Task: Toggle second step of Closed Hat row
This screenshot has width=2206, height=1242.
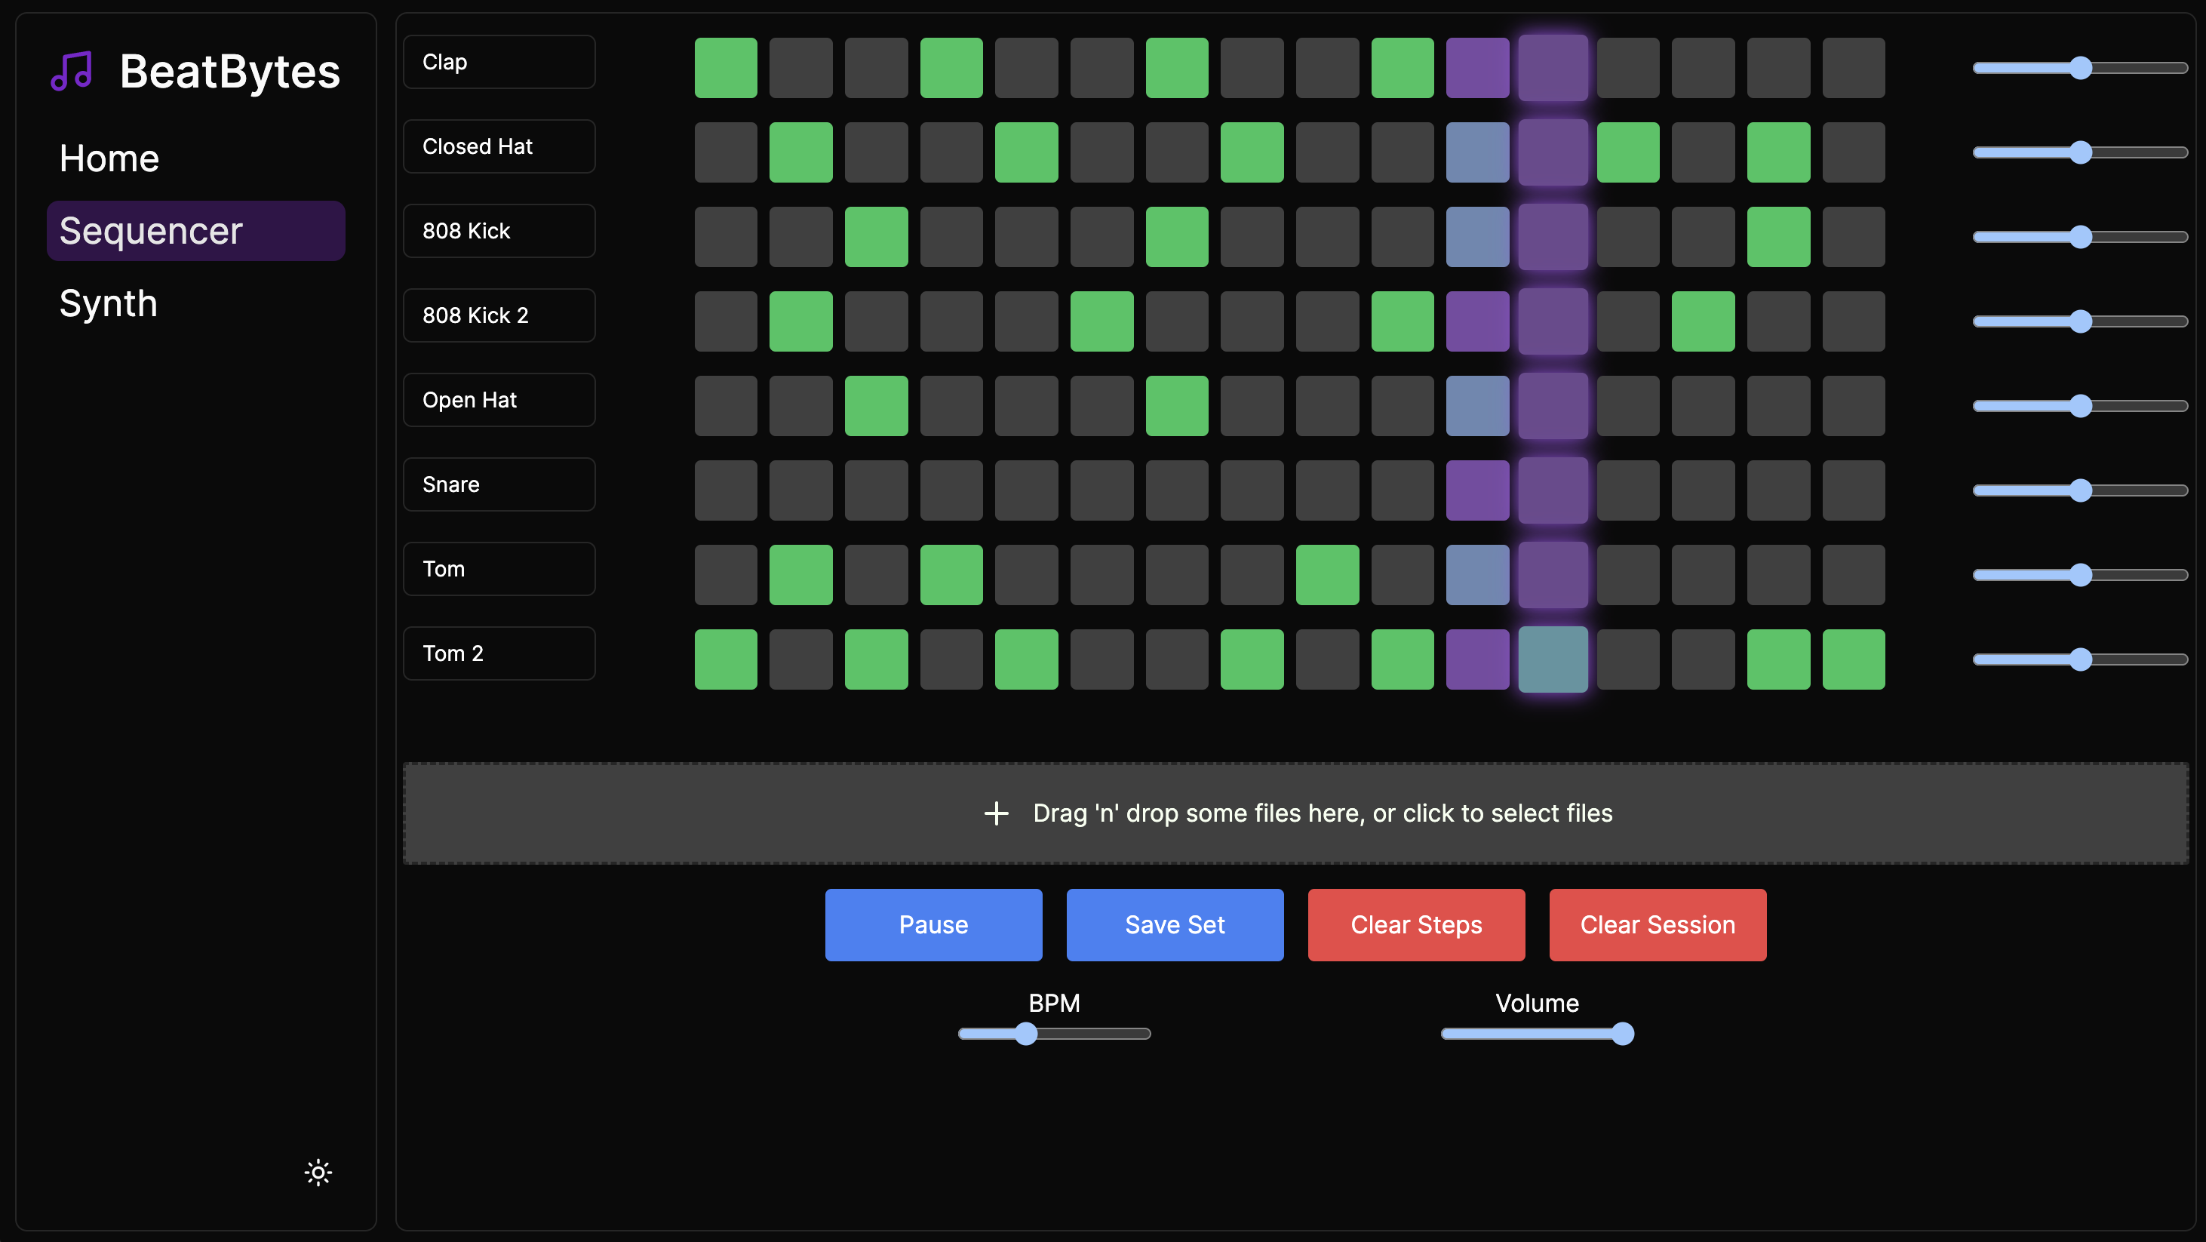Action: tap(800, 152)
